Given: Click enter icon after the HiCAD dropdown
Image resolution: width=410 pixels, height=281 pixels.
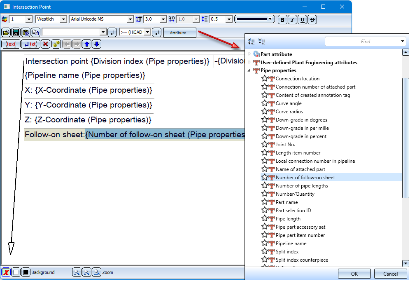Looking at the screenshot, I should tap(156, 33).
